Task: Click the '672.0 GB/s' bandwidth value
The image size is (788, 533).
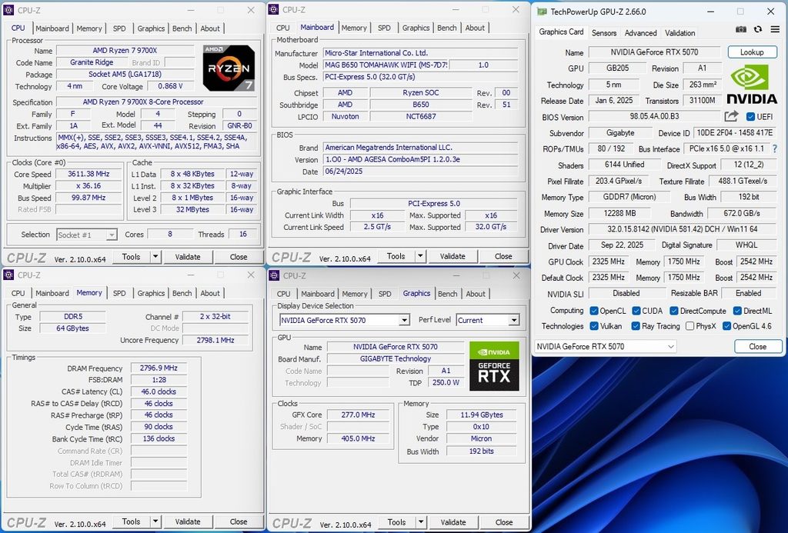Action: [742, 213]
